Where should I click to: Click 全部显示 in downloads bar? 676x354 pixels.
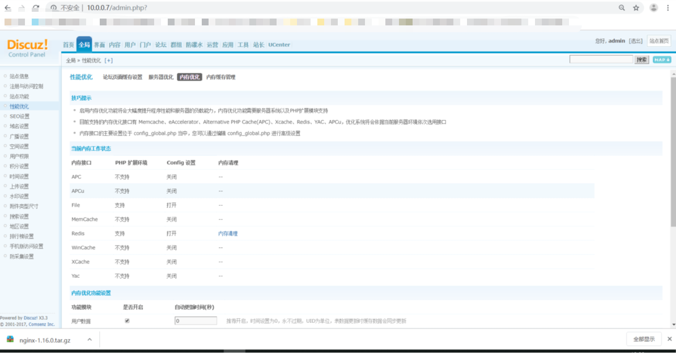point(644,339)
